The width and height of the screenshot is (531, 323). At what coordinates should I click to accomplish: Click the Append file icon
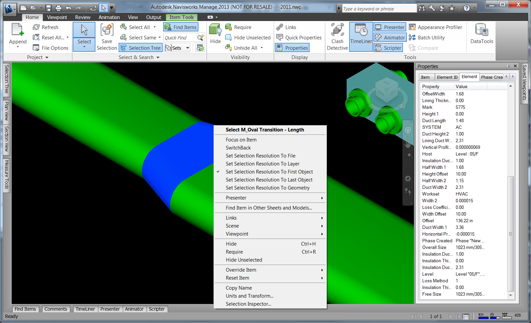(17, 30)
